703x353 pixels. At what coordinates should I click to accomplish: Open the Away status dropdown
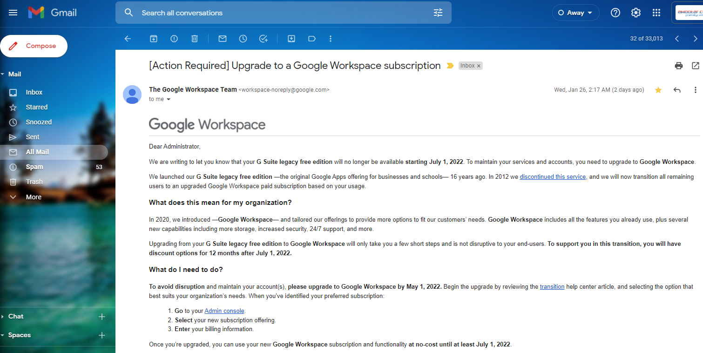[575, 13]
